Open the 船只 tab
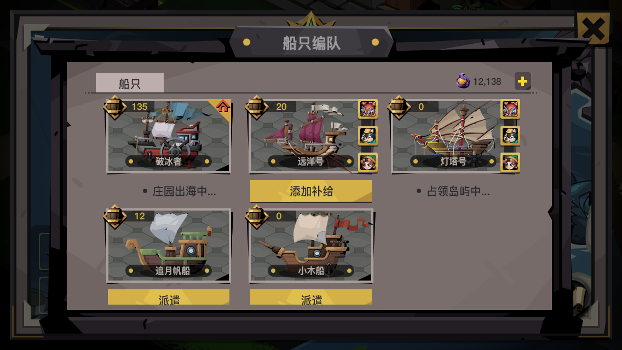Image resolution: width=622 pixels, height=350 pixels. pyautogui.click(x=130, y=83)
